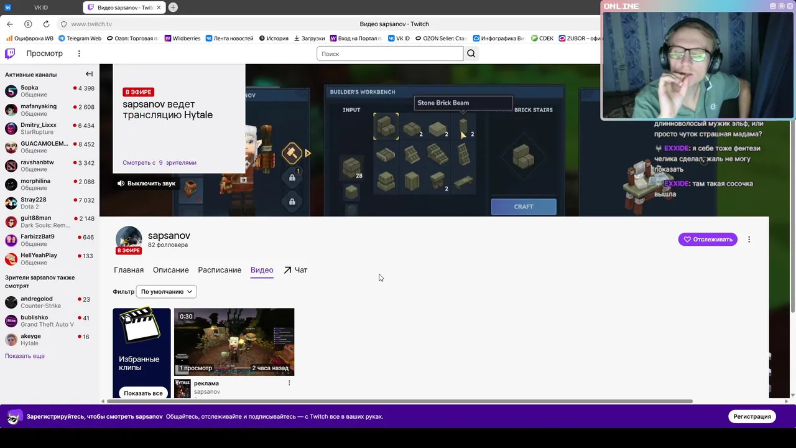Screen dimensions: 796x448
Task: Select the Видео tab
Action: coord(262,270)
